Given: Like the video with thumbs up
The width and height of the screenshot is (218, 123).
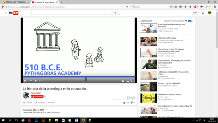Looking at the screenshot, I should point(124,102).
